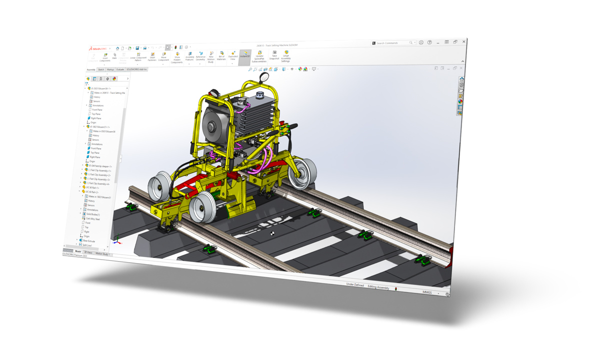This screenshot has width=600, height=337.
Task: Switch to the Evaluate ribbon tab
Action: click(x=119, y=69)
